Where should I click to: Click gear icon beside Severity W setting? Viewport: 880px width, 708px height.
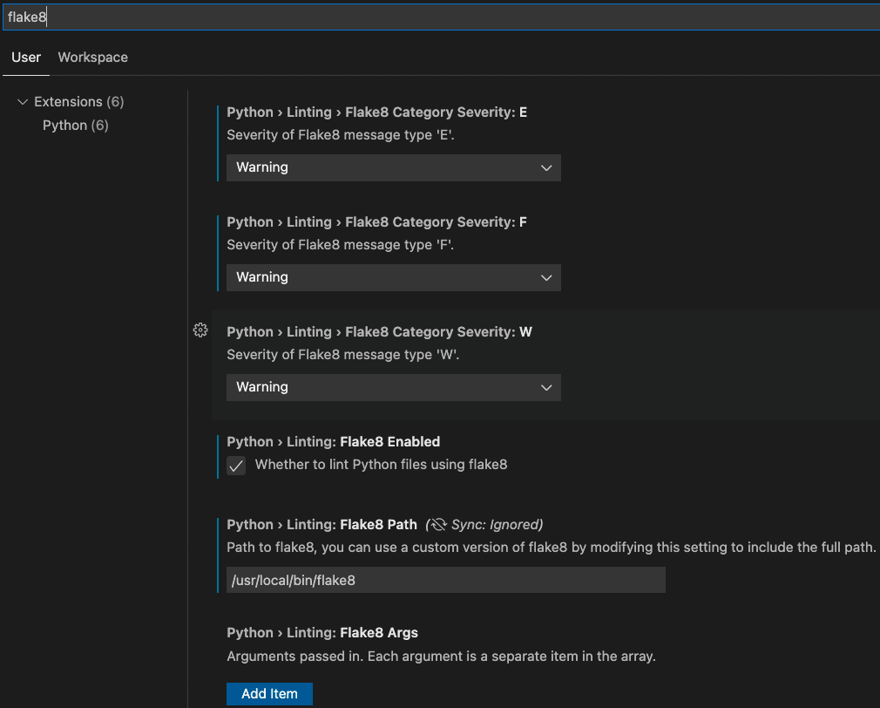click(x=200, y=330)
